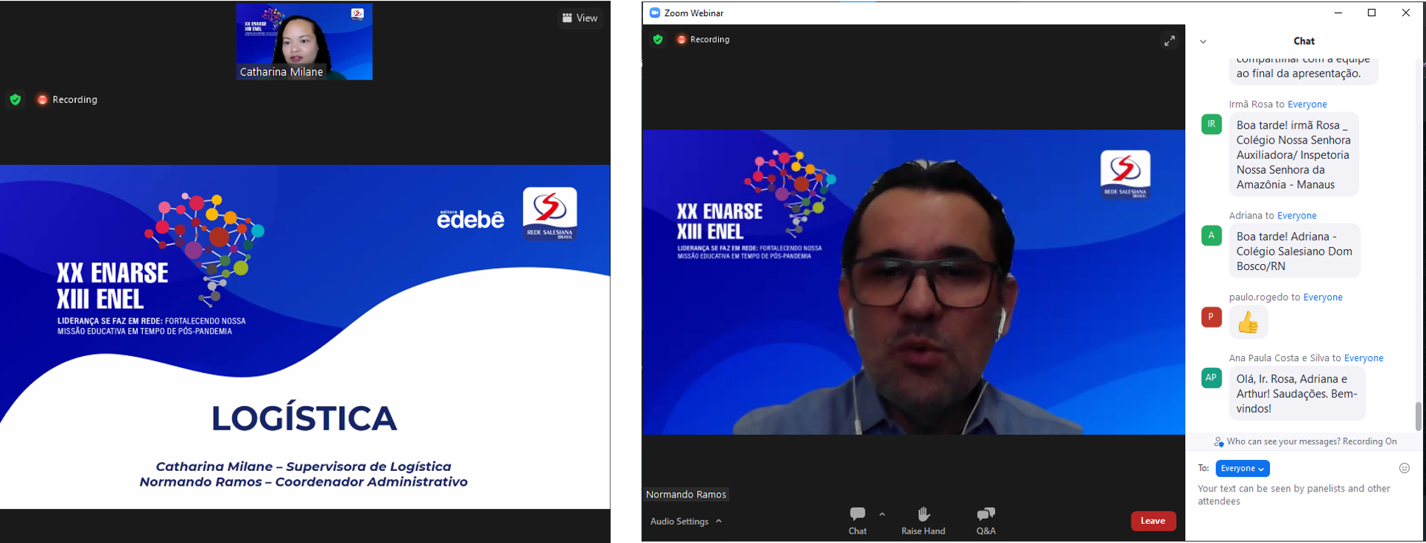This screenshot has height=543, width=1426.
Task: Enter full screen with the expand arrows icon
Action: coord(1170,40)
